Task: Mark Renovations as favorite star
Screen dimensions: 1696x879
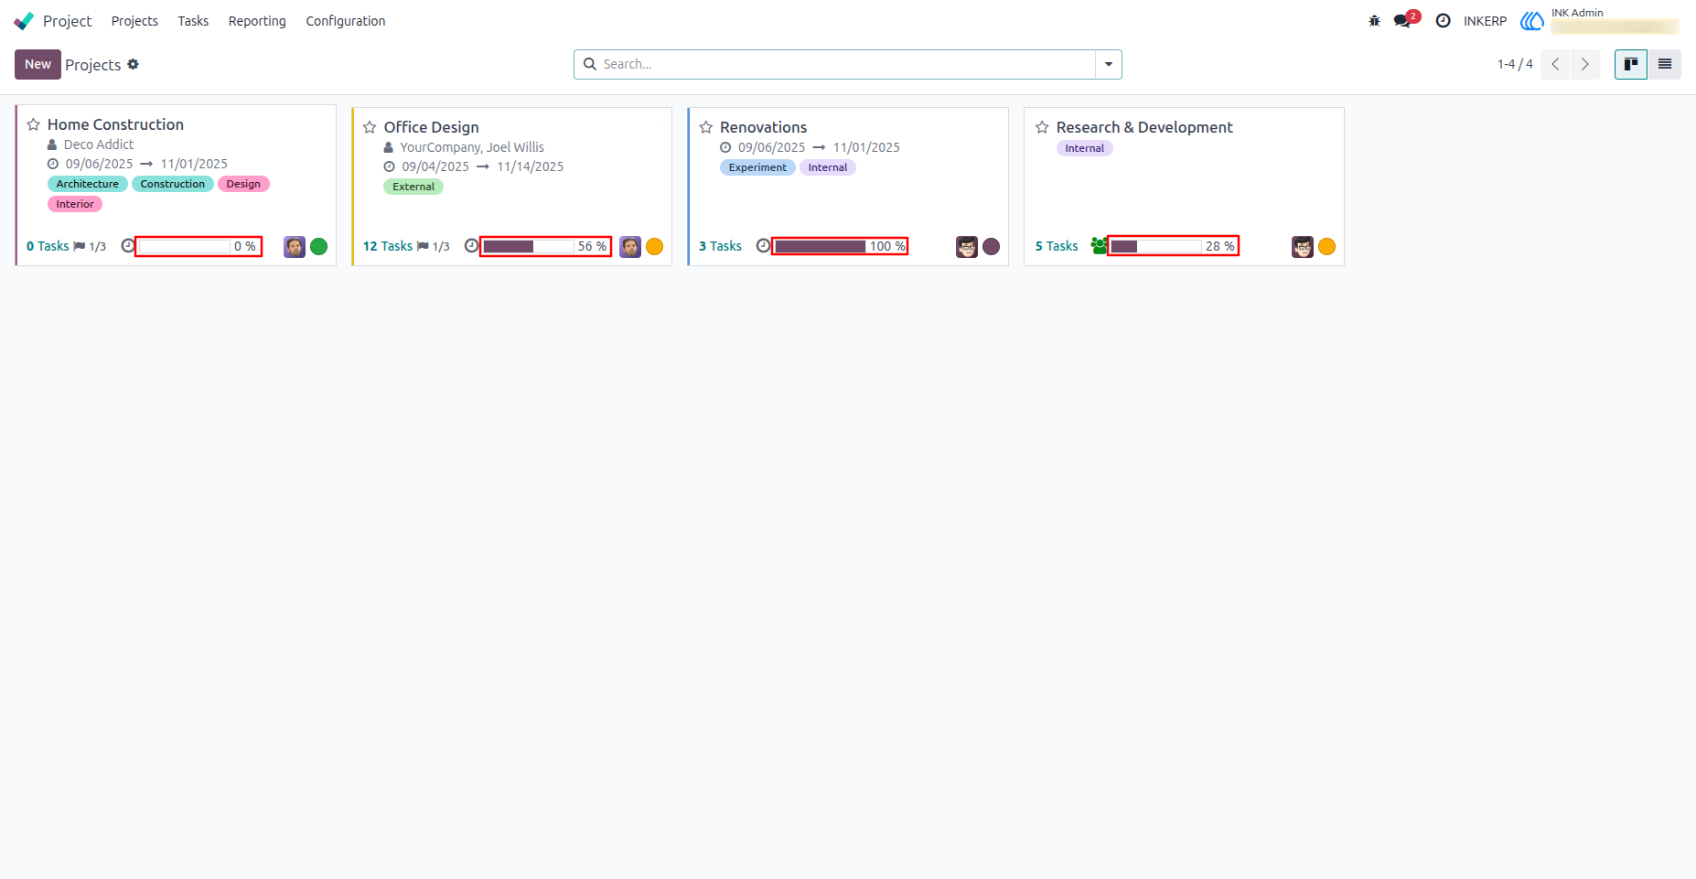Action: tap(706, 127)
